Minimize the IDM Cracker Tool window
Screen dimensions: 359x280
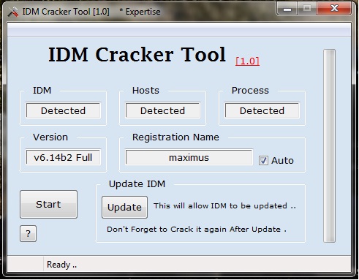(287, 10)
